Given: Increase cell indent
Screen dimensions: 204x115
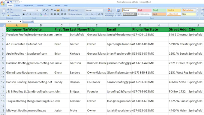Looking at the screenshot, I should 65,14.
